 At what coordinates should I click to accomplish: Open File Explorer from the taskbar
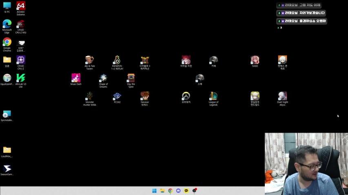[x=162, y=191]
